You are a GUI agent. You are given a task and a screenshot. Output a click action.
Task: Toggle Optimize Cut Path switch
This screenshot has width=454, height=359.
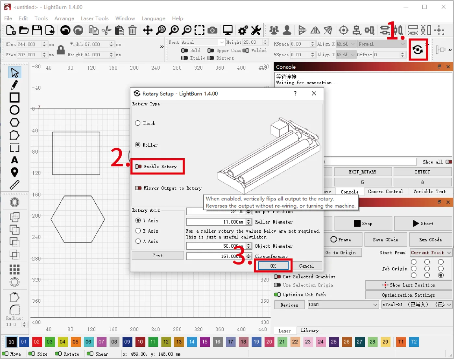277,295
